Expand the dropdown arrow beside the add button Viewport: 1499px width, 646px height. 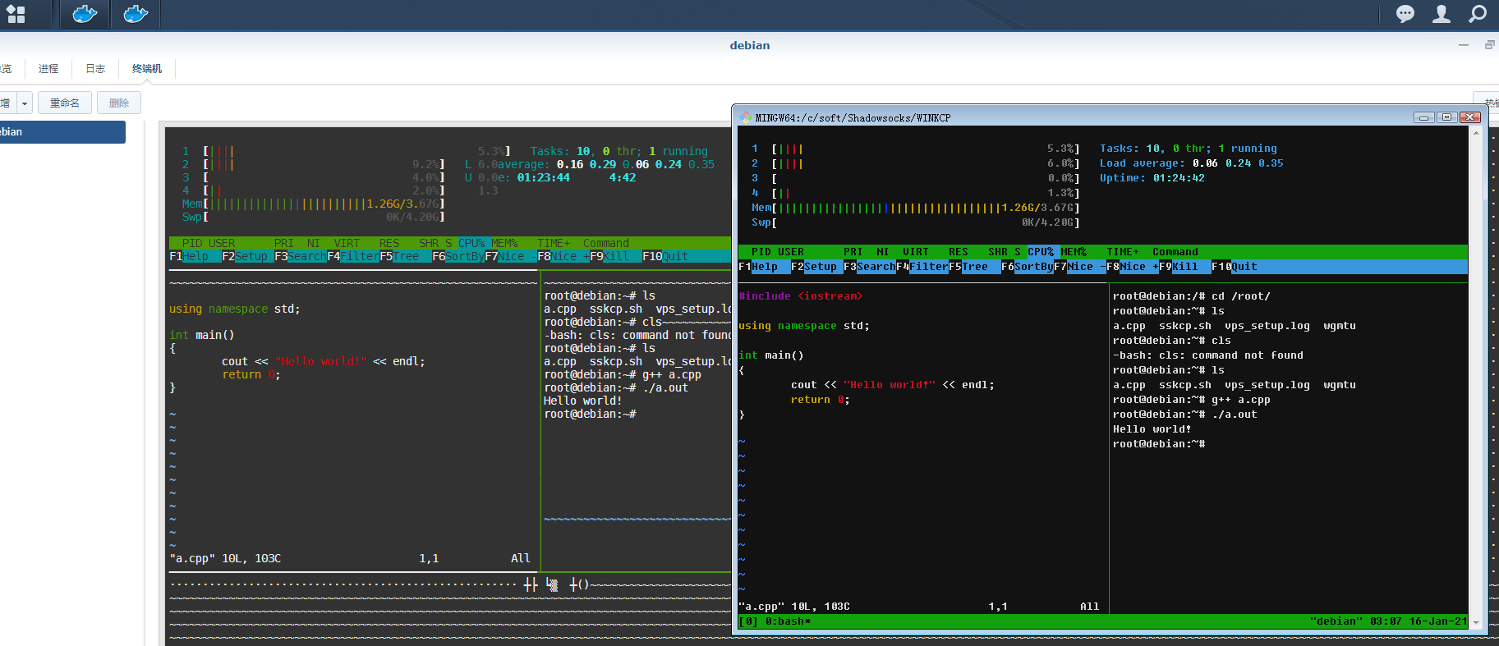click(x=25, y=103)
